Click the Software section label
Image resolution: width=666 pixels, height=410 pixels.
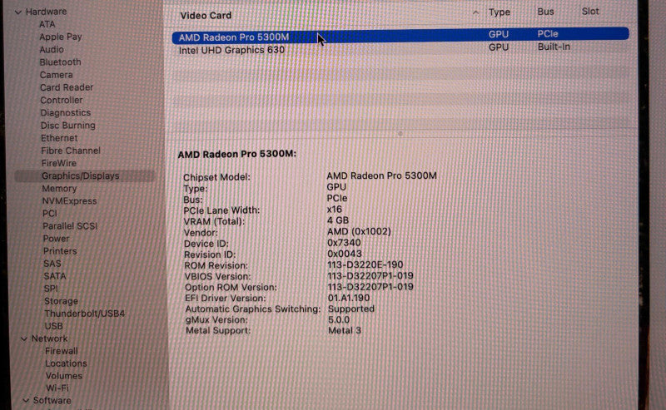click(x=52, y=400)
